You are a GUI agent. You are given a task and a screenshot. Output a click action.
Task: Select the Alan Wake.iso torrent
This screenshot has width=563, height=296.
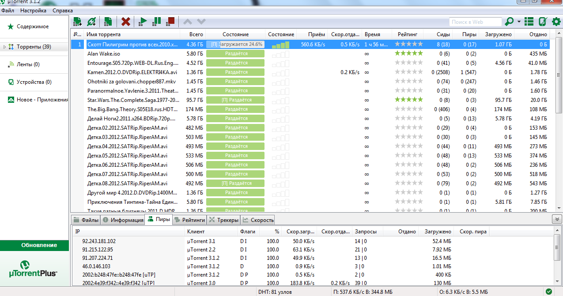coord(310,53)
